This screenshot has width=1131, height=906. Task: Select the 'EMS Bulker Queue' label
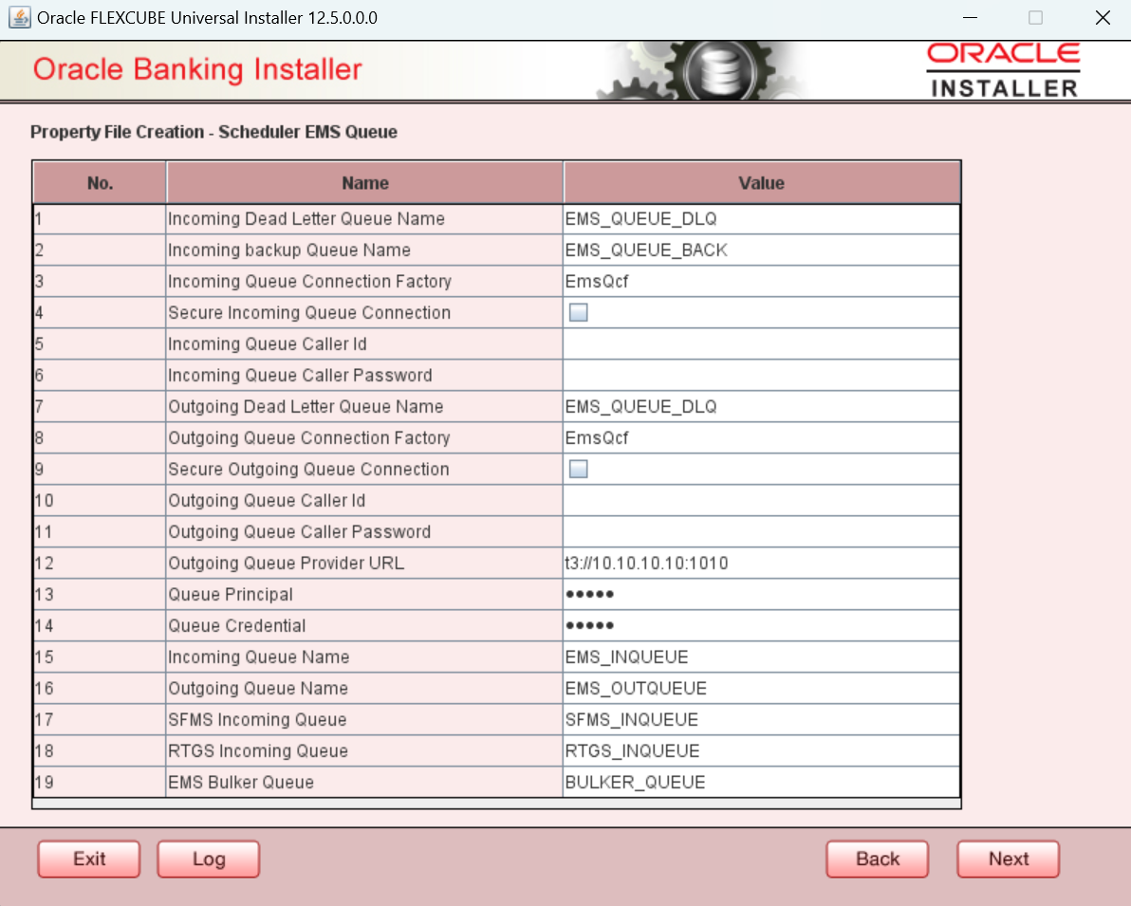click(x=241, y=782)
